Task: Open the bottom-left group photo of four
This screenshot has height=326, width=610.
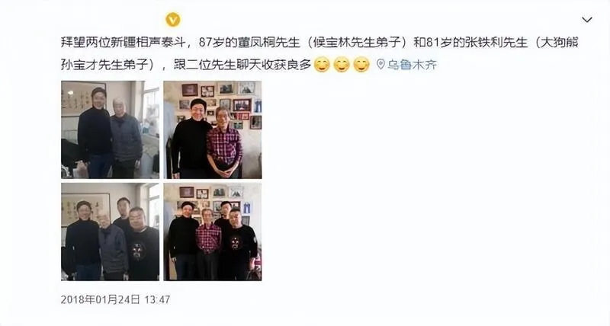Action: coord(110,232)
